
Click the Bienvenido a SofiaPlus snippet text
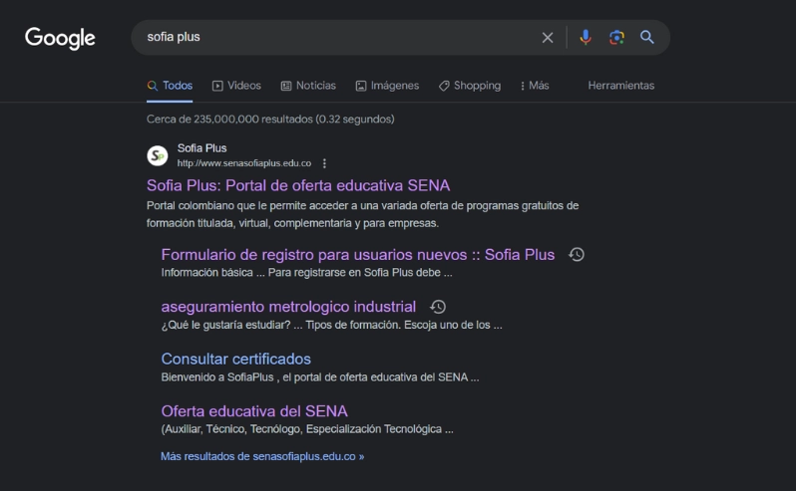320,377
